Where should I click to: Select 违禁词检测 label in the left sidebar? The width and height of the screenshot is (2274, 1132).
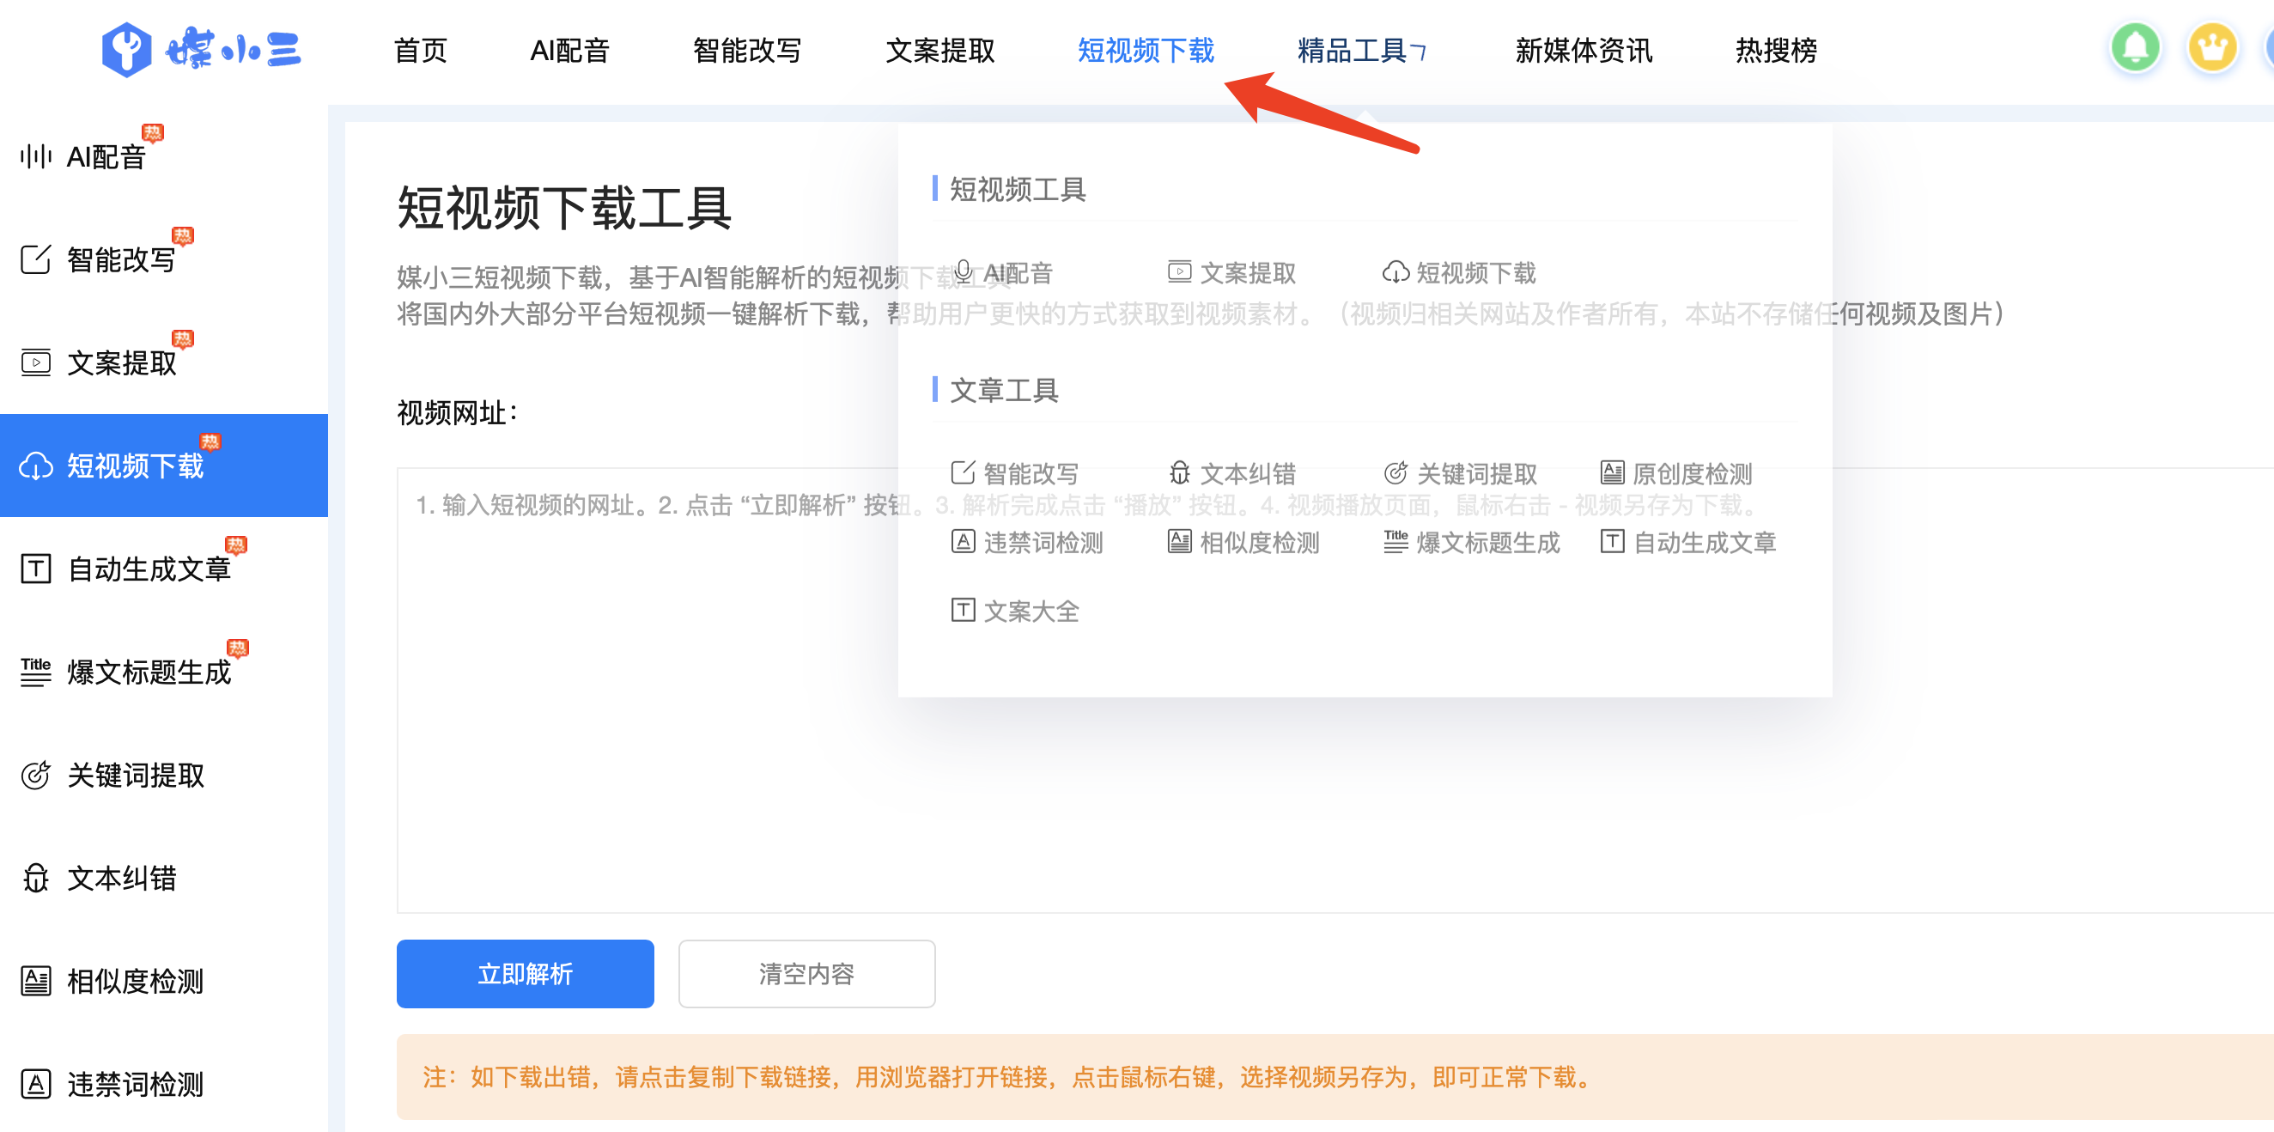point(136,1084)
